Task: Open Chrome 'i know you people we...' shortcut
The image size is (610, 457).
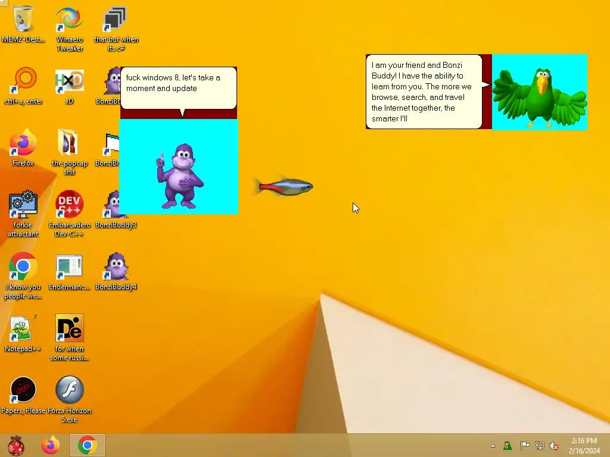Action: pos(23,276)
